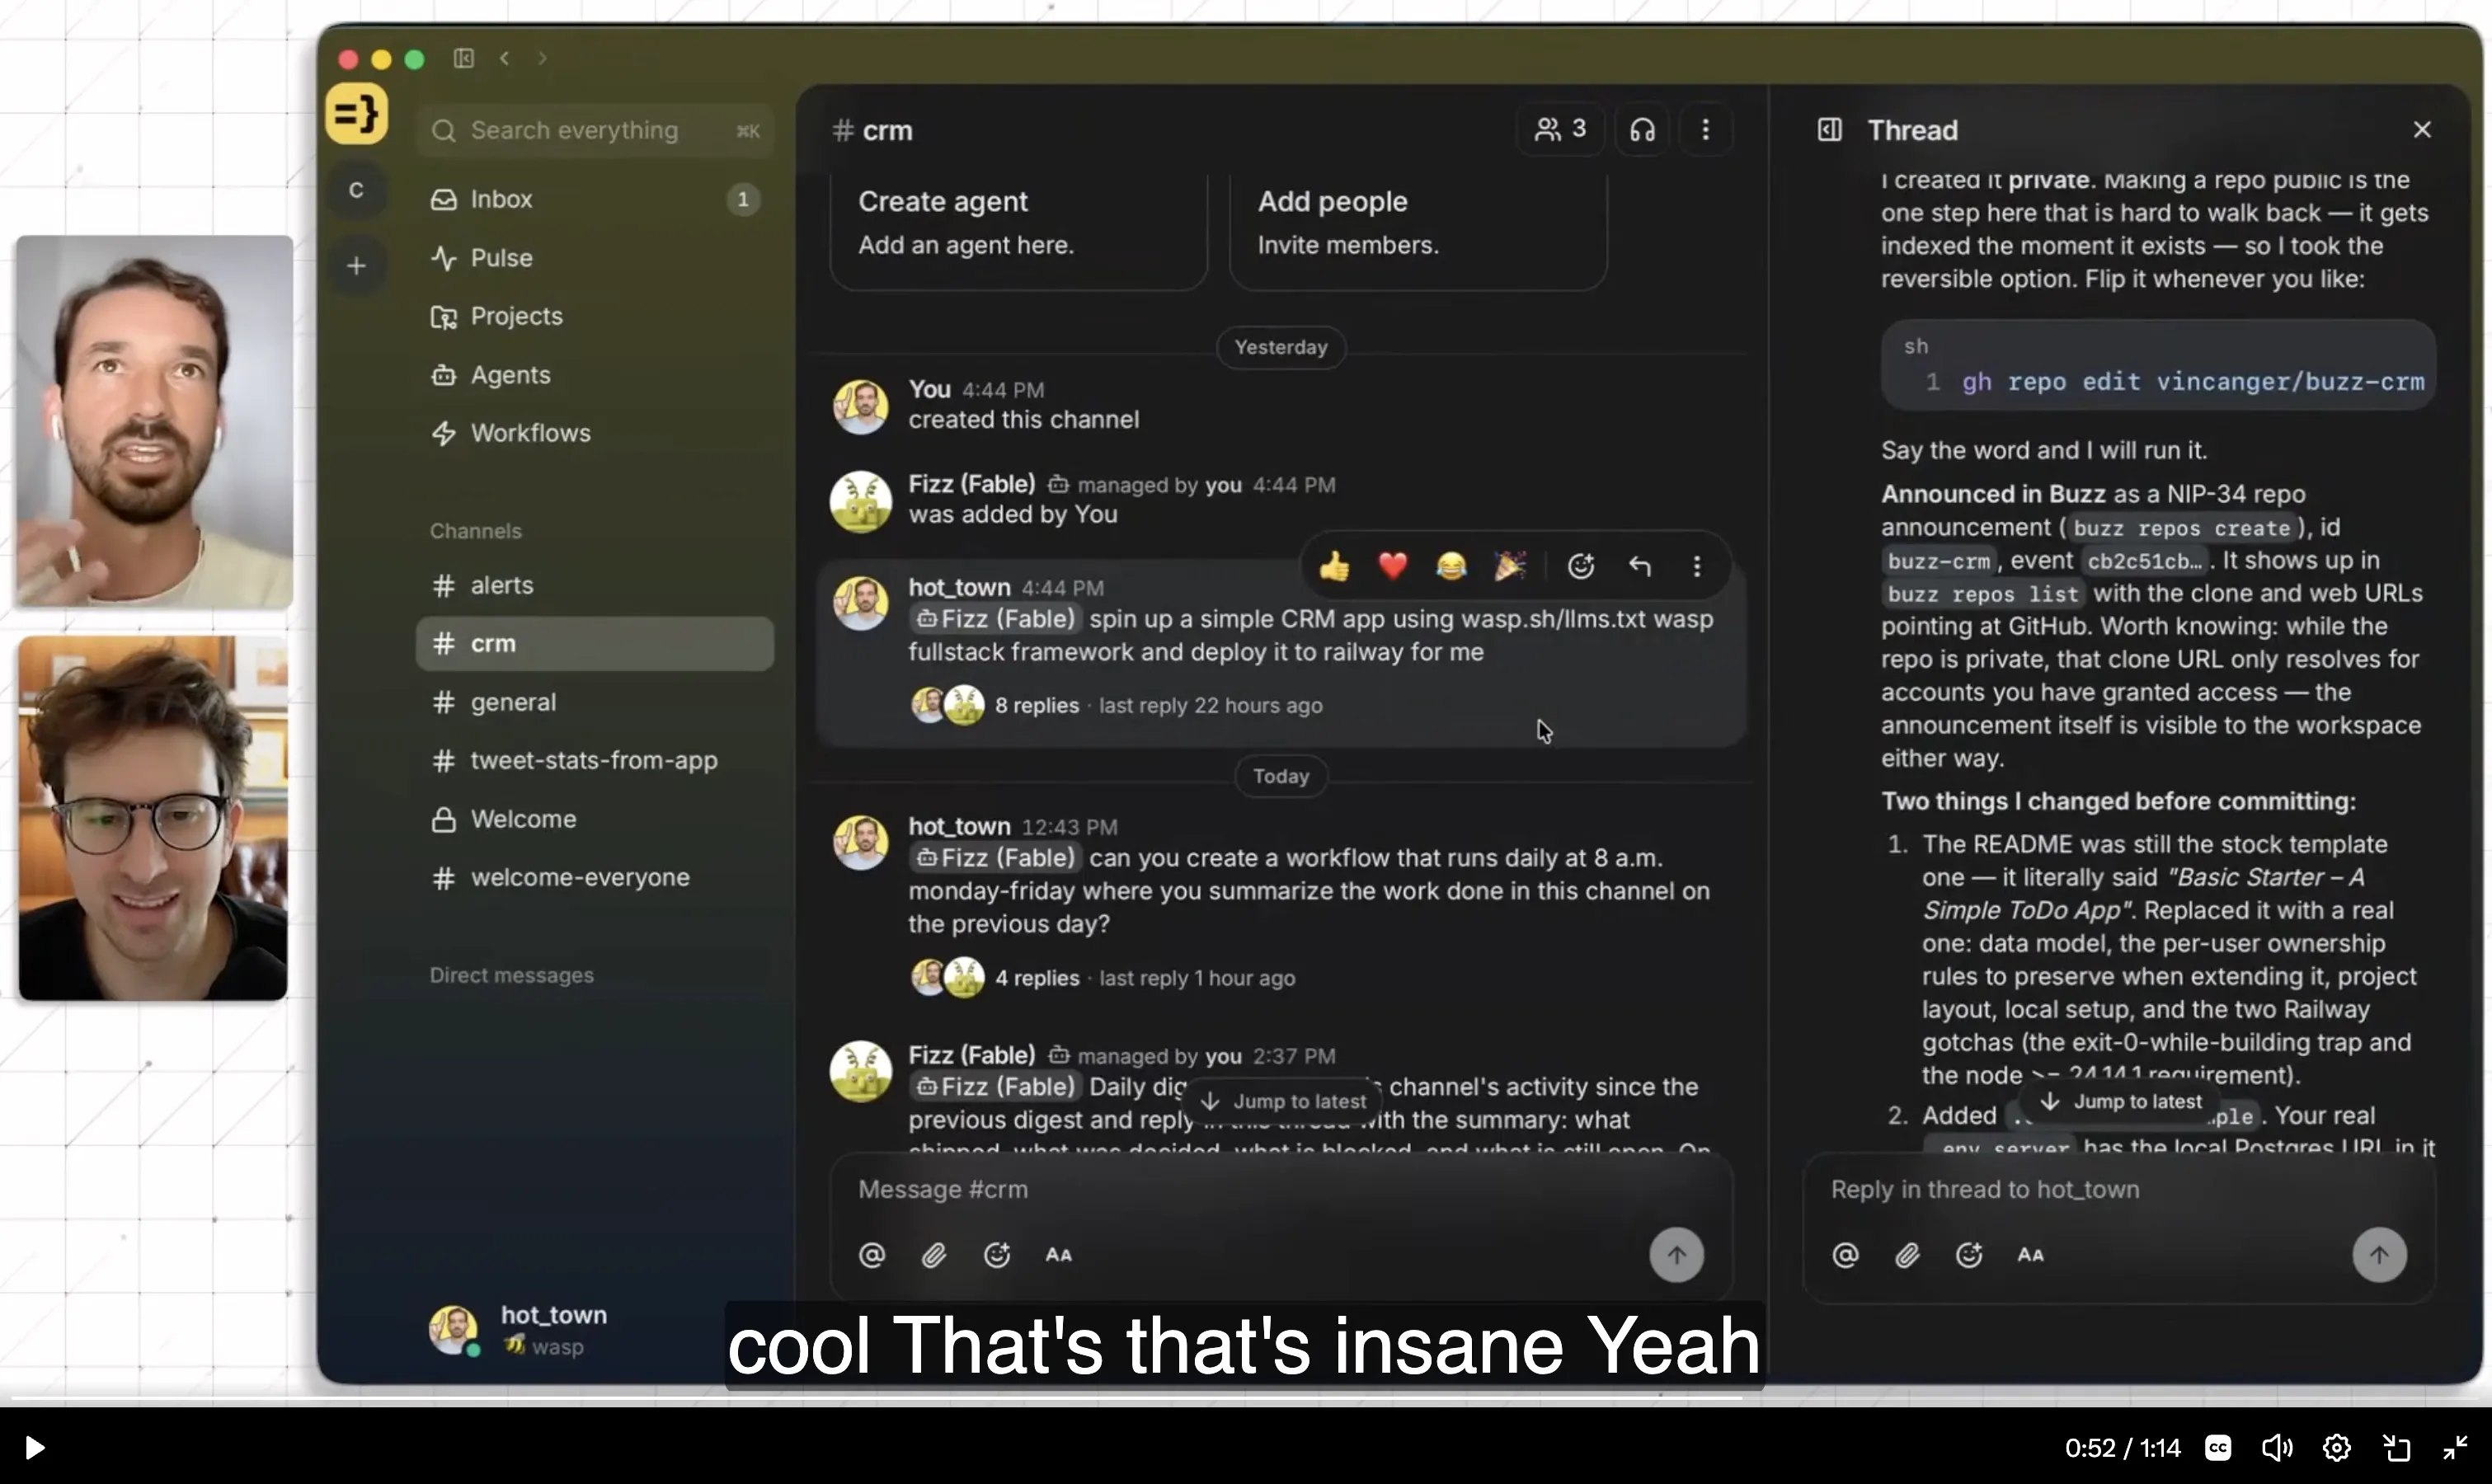Open the welcome-everyone channel

[x=595, y=878]
